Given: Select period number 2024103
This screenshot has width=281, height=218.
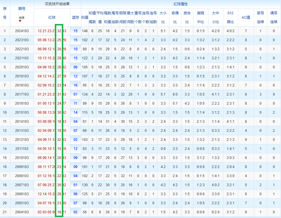Looking at the screenshot, I should (x=22, y=31).
